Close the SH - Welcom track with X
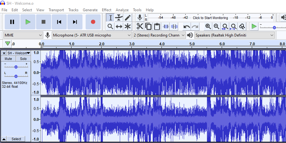Viewport: 286px width, 143px height. coord(4,53)
